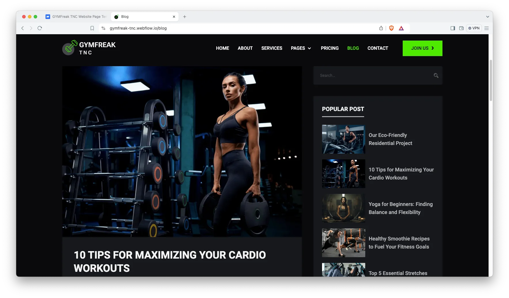Click the Join Us button
The image size is (509, 298).
[x=422, y=48]
